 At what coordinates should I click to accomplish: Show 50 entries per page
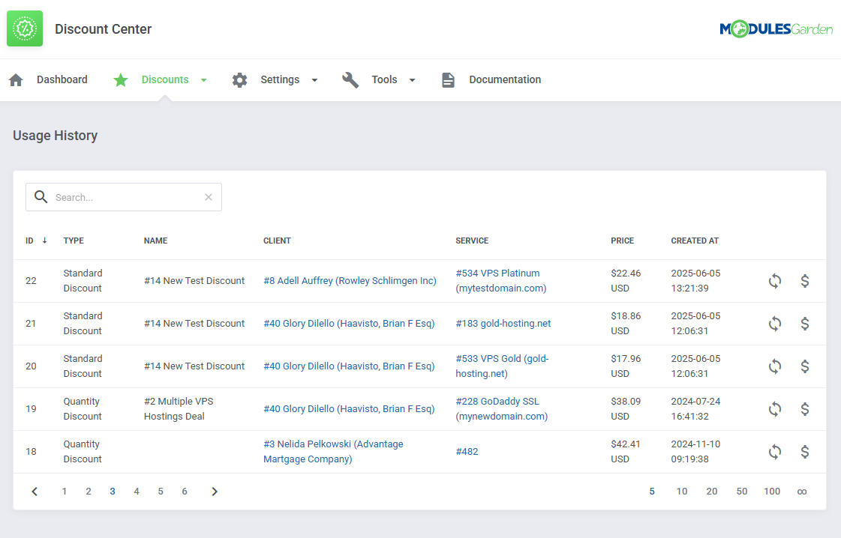[x=742, y=492]
